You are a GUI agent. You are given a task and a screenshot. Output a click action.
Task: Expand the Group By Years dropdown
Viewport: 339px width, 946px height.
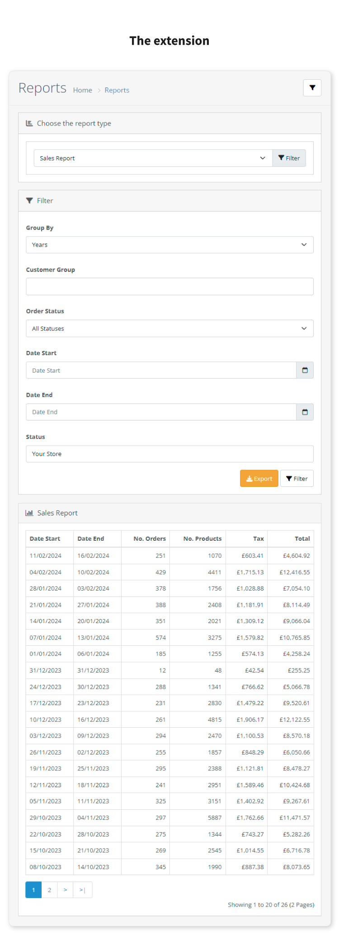click(x=169, y=245)
